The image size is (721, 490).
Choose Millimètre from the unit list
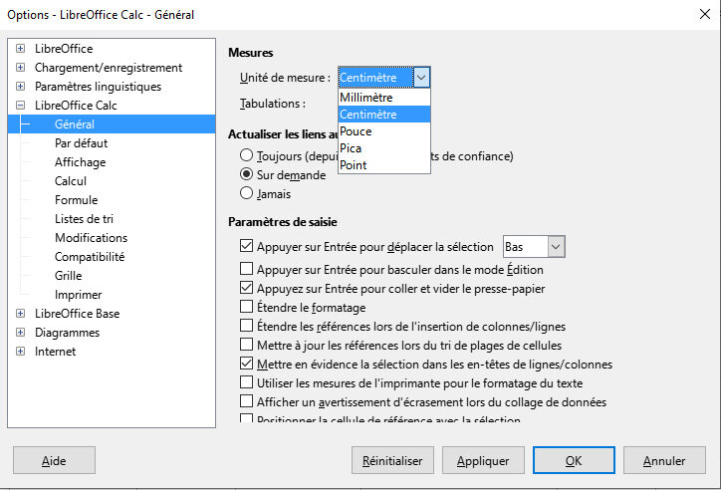tap(366, 98)
